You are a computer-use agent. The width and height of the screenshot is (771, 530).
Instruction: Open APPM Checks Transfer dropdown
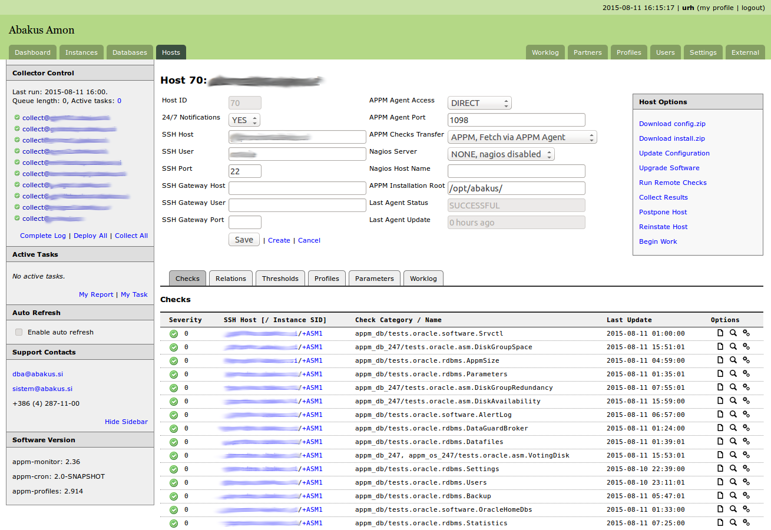click(522, 137)
